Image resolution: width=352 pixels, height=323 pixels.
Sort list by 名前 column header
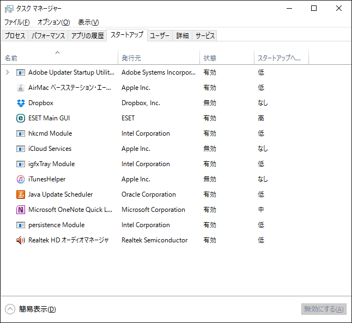[11, 58]
